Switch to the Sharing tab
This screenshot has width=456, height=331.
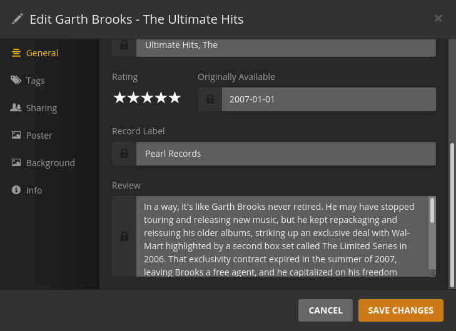click(x=41, y=108)
